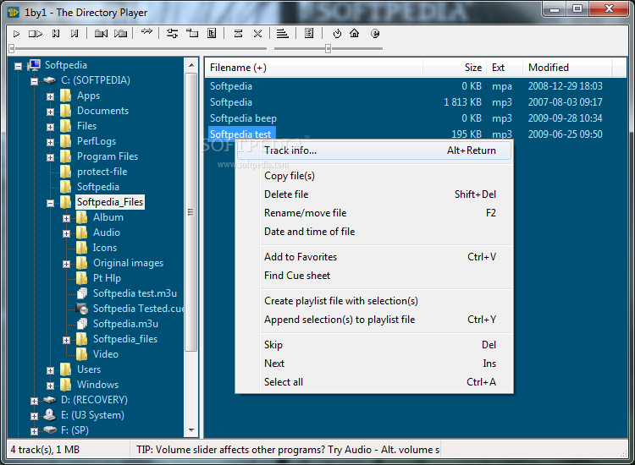The height and width of the screenshot is (465, 635).
Task: Go to previous track icon
Action: [56, 34]
